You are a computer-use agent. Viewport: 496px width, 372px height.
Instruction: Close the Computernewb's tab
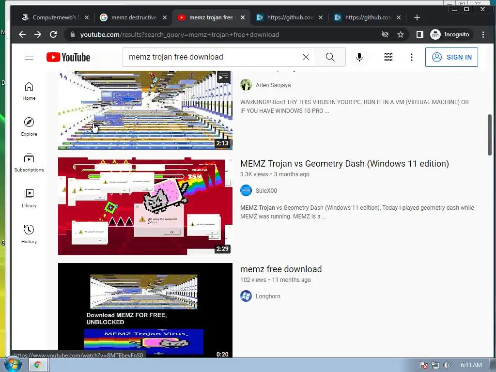click(x=87, y=17)
